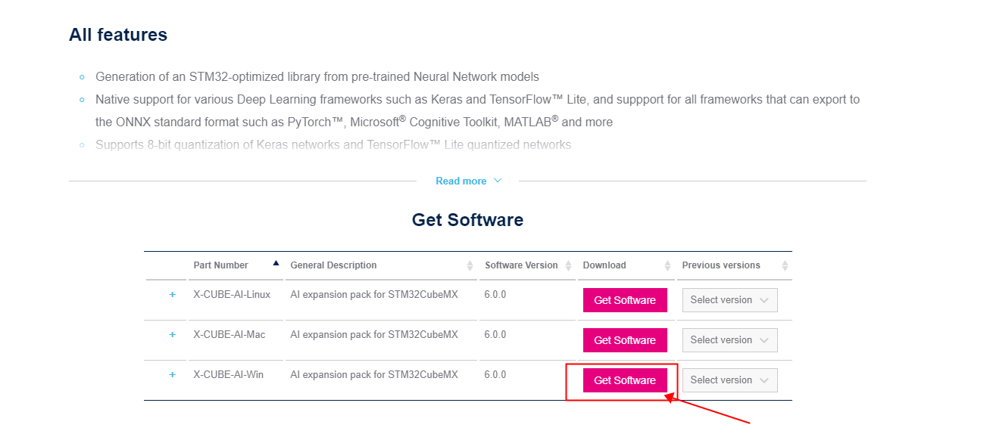The image size is (990, 437).
Task: Get Software for X-CUBE-AI-Linux
Action: 625,300
